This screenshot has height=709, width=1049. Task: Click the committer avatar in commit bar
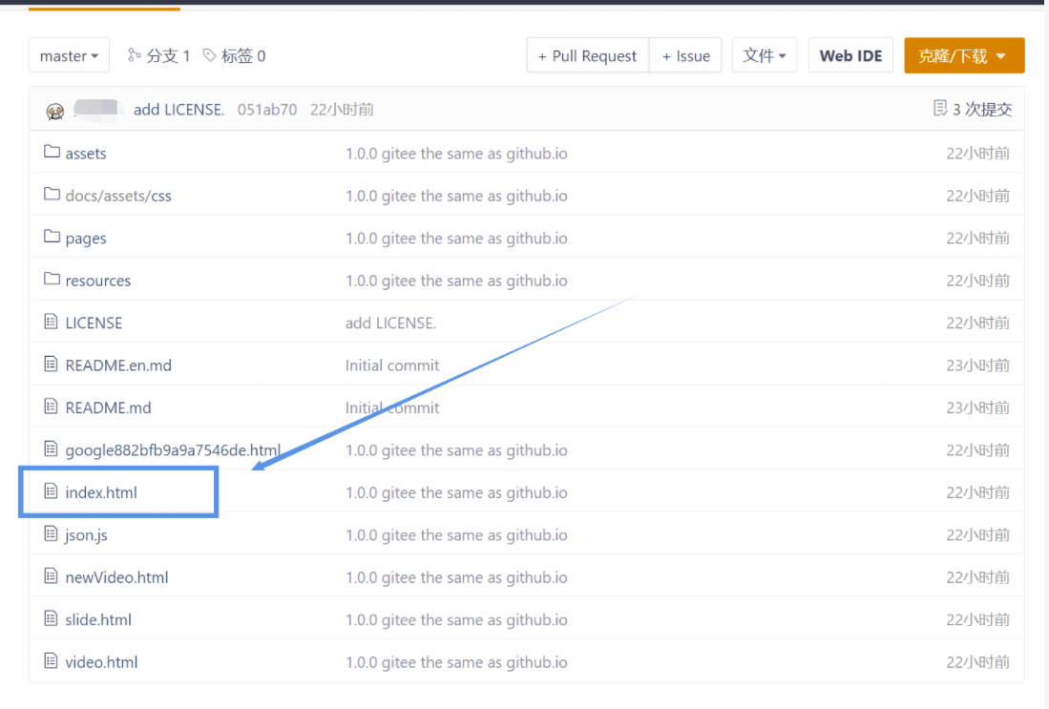pos(55,111)
